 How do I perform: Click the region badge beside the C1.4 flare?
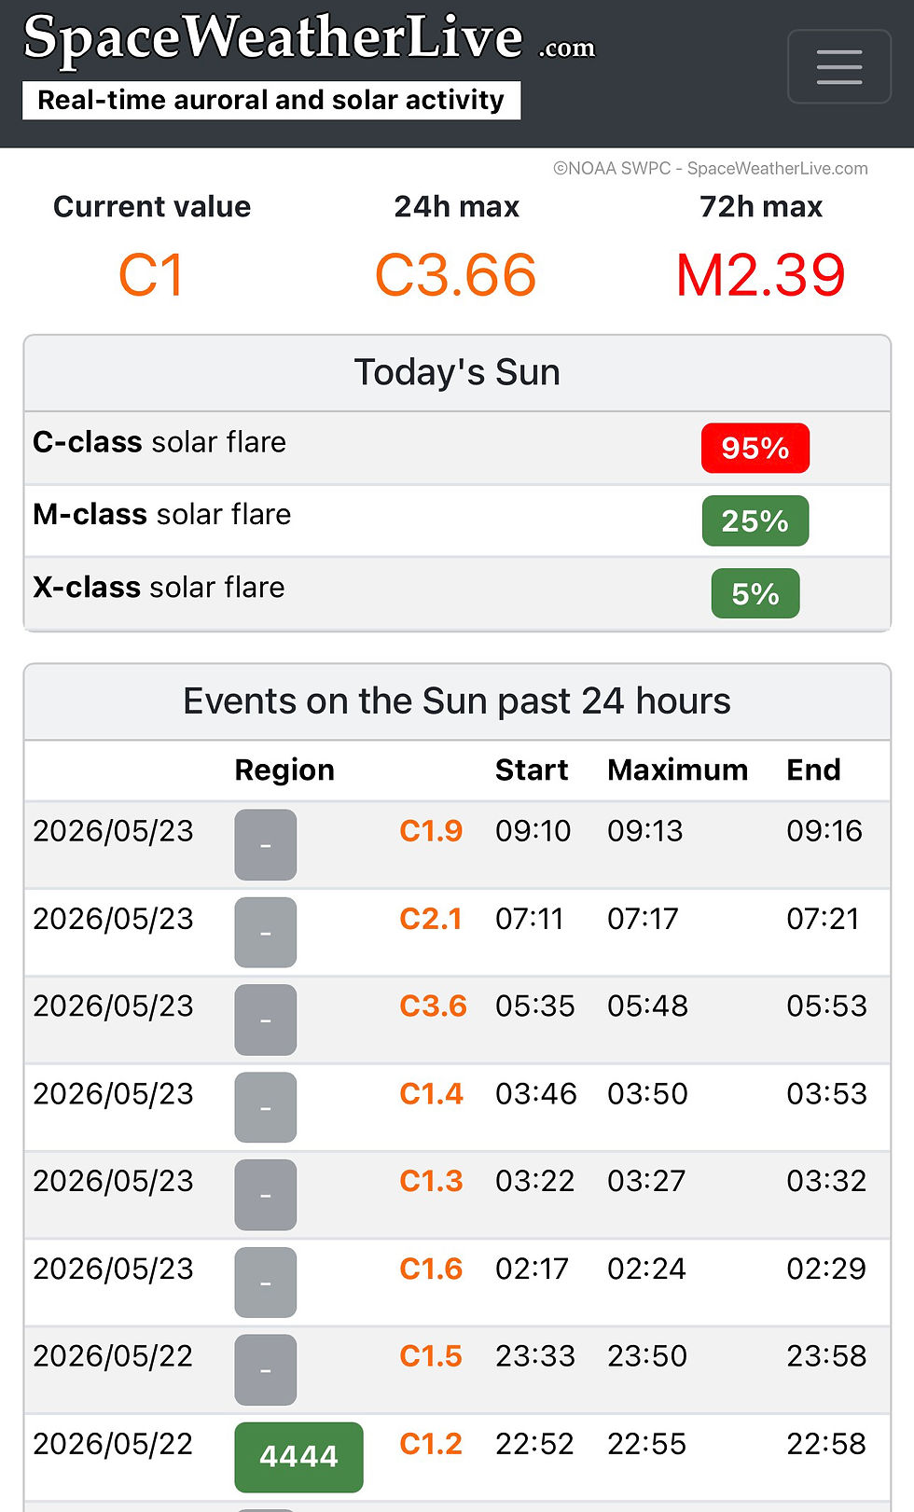pos(266,1108)
